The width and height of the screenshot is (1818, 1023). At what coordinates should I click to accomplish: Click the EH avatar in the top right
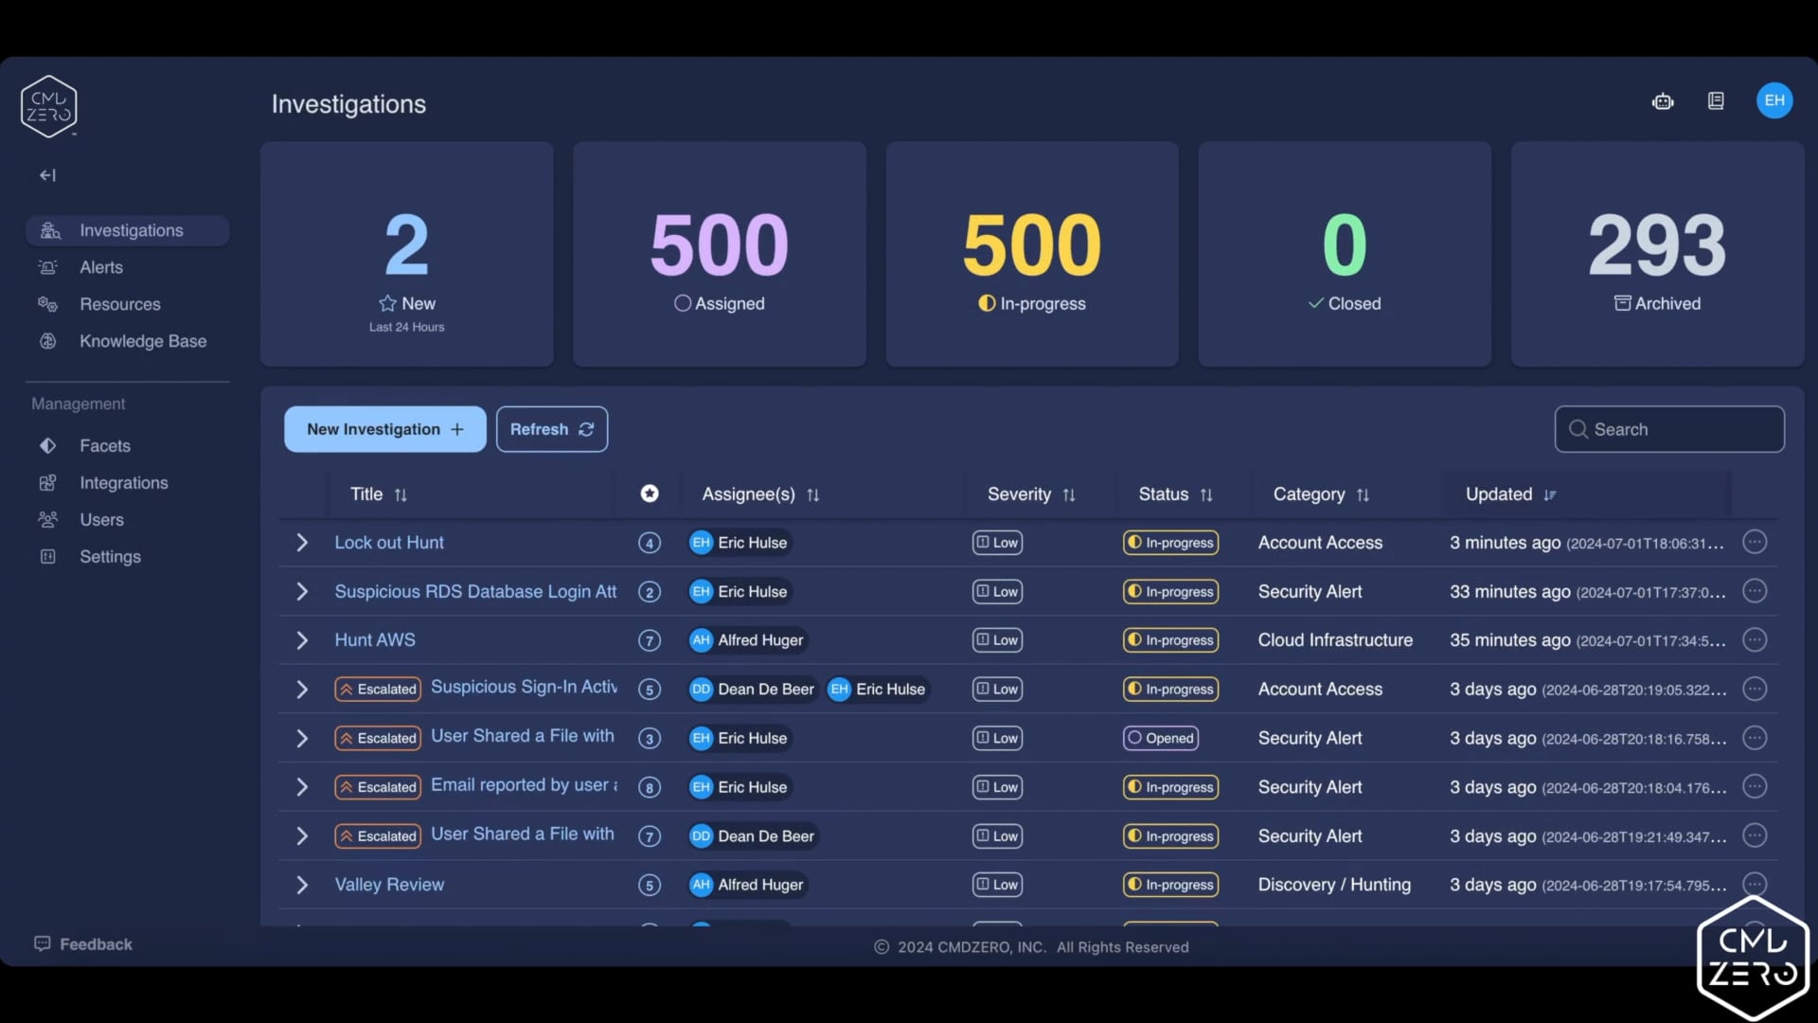click(1774, 100)
